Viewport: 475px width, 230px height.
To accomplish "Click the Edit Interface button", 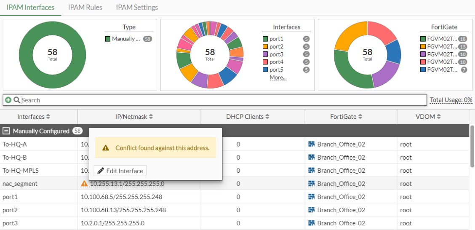I will (120, 171).
